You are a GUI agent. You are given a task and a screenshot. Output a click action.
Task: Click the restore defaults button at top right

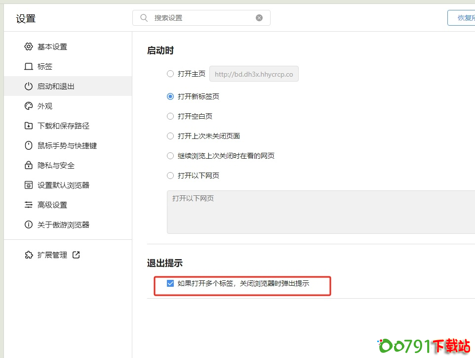(462, 18)
